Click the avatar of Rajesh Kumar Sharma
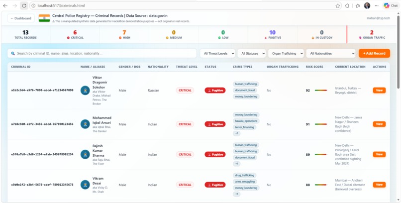 click(x=85, y=154)
